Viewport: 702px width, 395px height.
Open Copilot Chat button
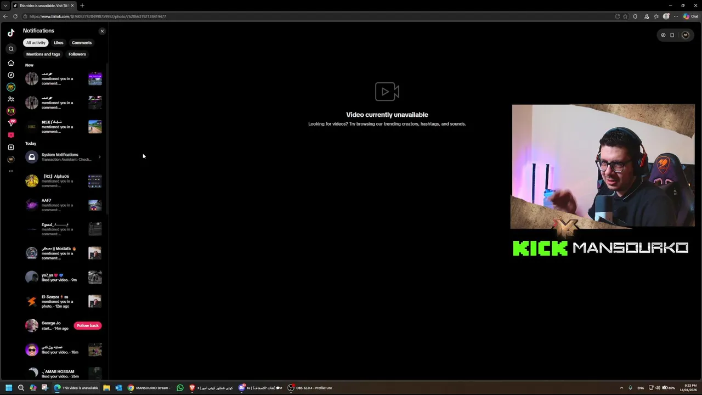pyautogui.click(x=690, y=16)
